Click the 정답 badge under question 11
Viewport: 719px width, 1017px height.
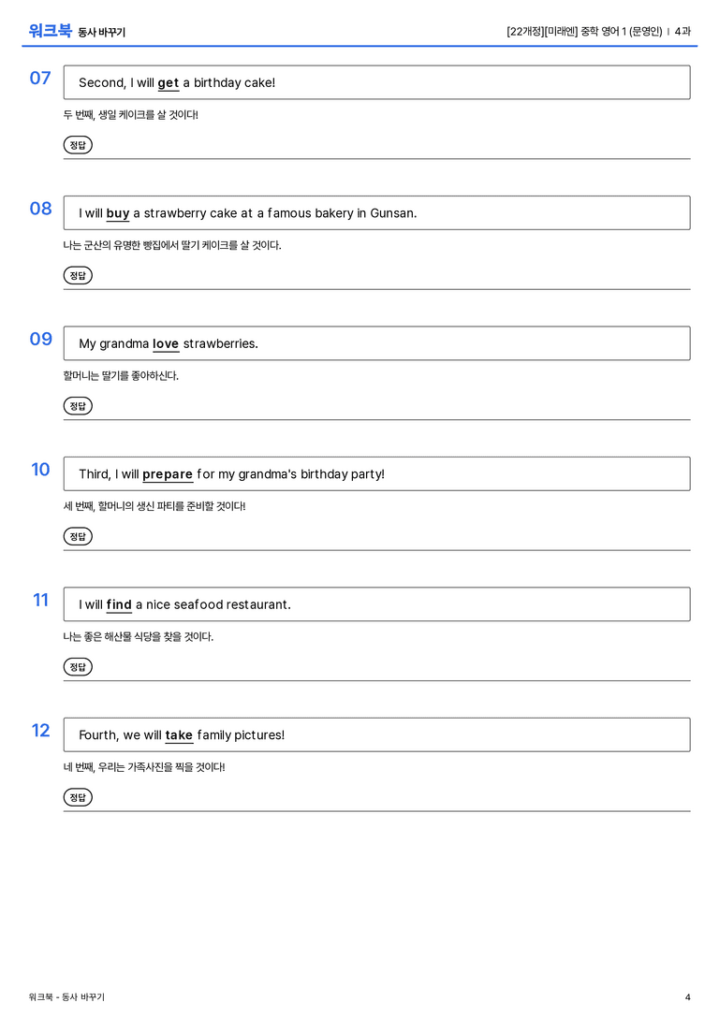[78, 666]
